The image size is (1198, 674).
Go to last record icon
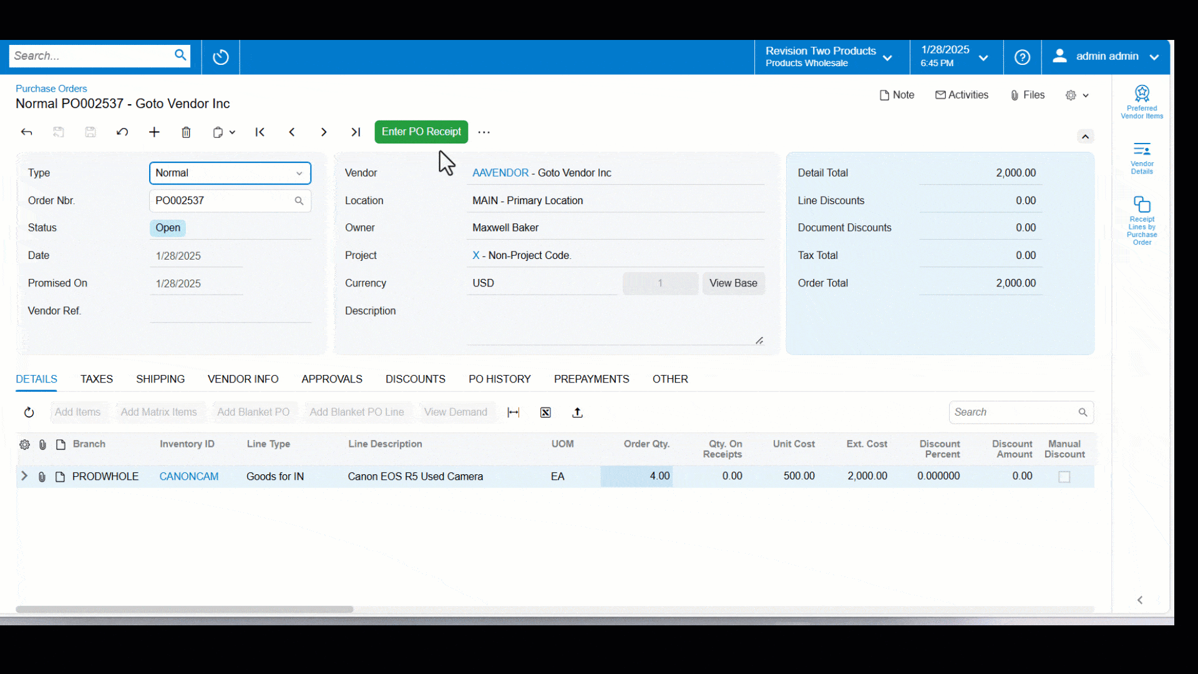356,132
